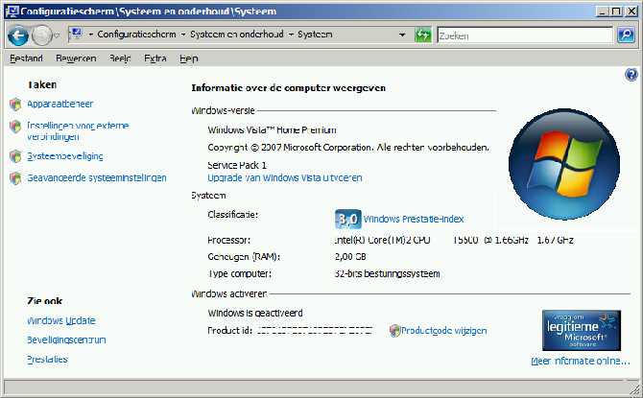643x398 pixels.
Task: Close the Systeem window
Action: click(631, 12)
